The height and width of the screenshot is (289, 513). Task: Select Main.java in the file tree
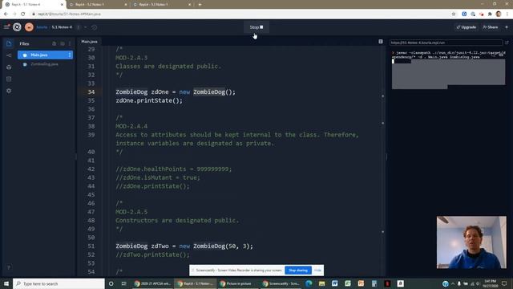coord(45,55)
